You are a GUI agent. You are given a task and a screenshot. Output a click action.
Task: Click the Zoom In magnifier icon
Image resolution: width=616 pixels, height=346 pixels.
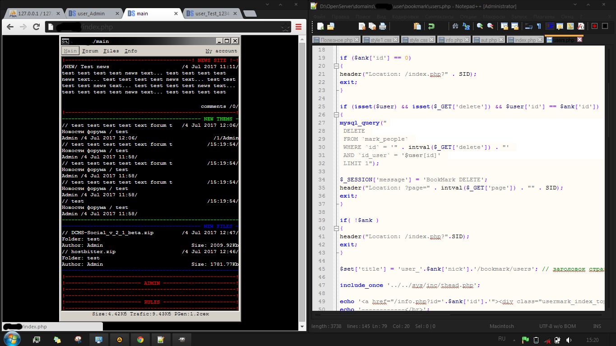pyautogui.click(x=480, y=26)
